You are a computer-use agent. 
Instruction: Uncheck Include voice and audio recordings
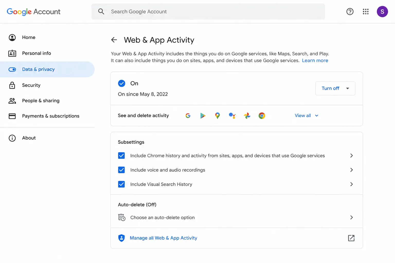click(121, 170)
